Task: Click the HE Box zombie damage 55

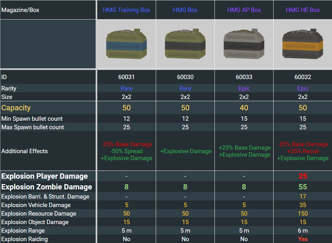Action: 303,187
